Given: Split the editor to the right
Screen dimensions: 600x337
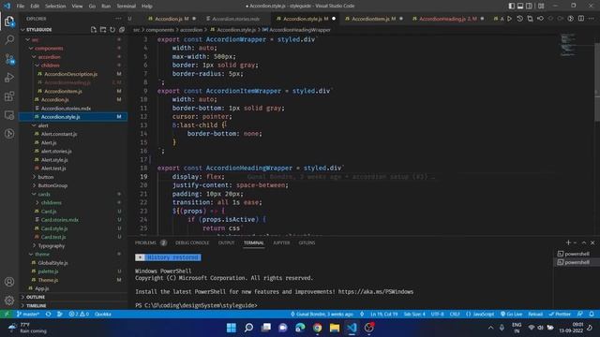Looking at the screenshot, I should [581, 19].
